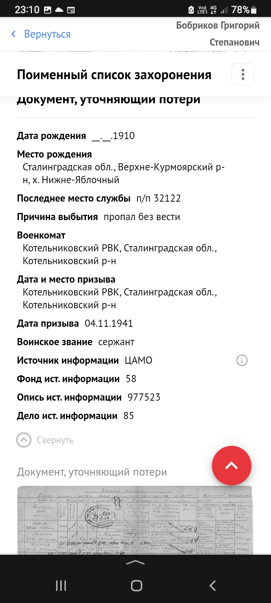Tap the Источник информации ЦАМО row
The image size is (271, 603).
(x=85, y=361)
